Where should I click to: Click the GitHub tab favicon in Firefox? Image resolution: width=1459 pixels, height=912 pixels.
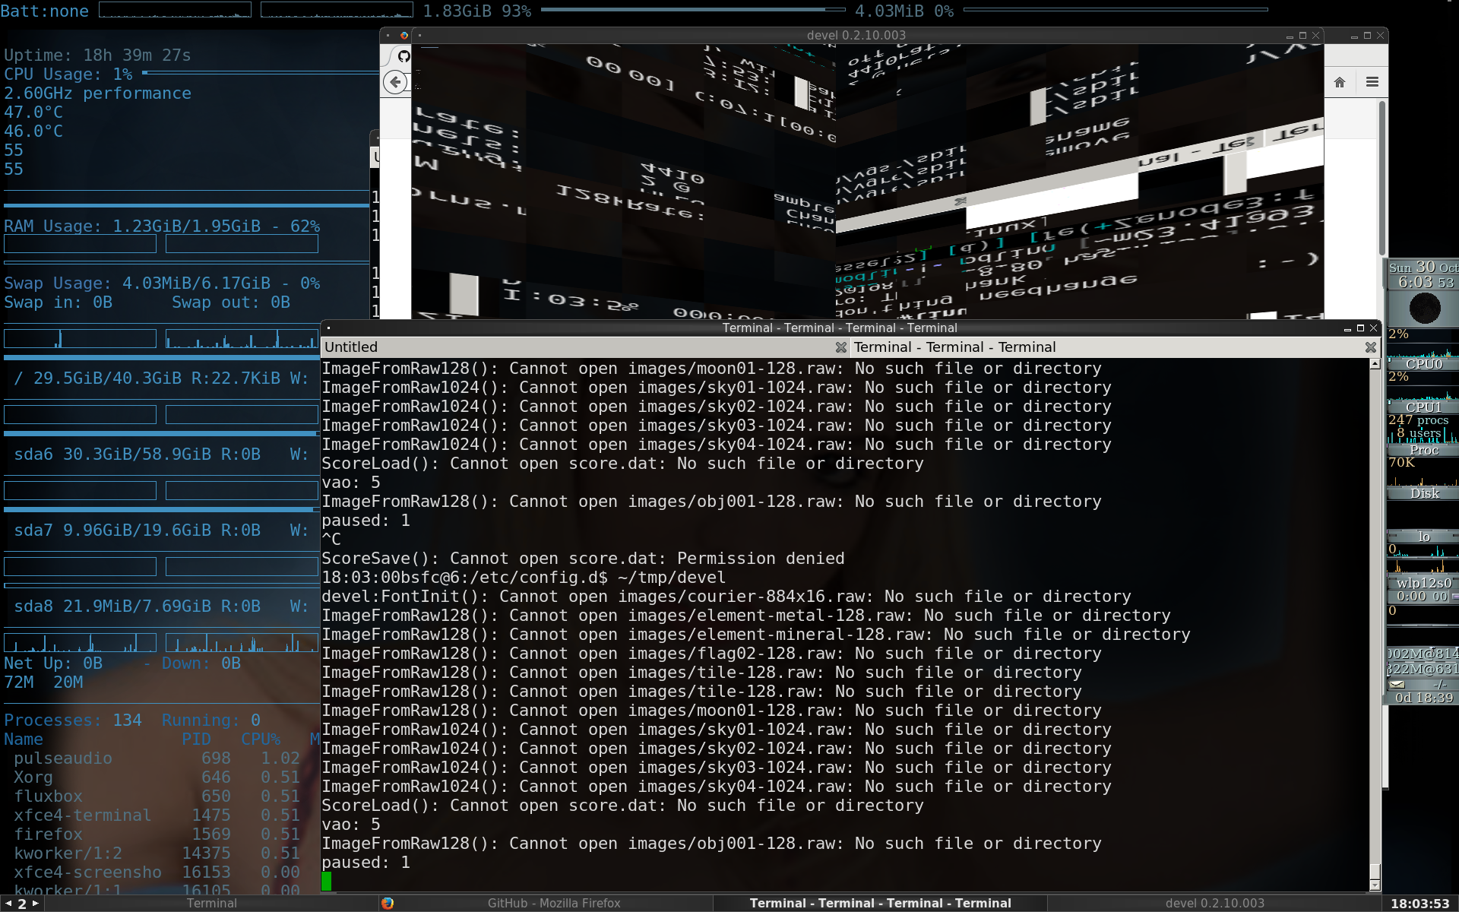[x=404, y=56]
